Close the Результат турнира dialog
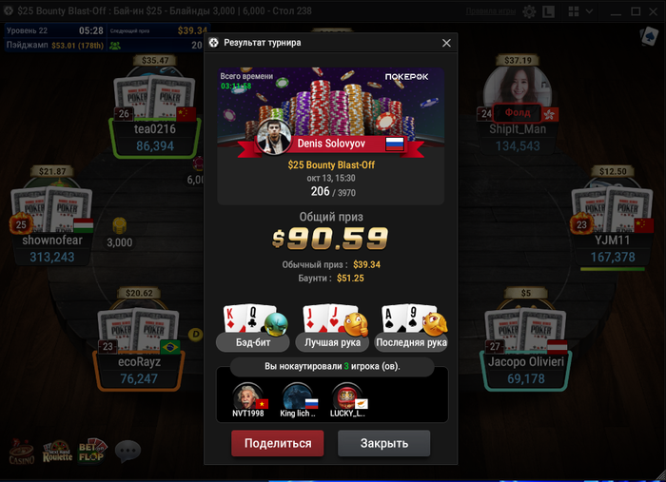The height and width of the screenshot is (482, 666). pyautogui.click(x=446, y=43)
